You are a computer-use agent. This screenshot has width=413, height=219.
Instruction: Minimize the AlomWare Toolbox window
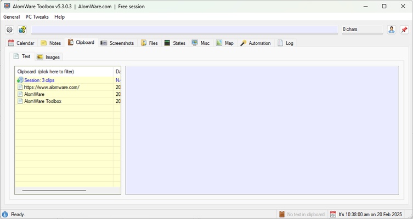tap(366, 7)
